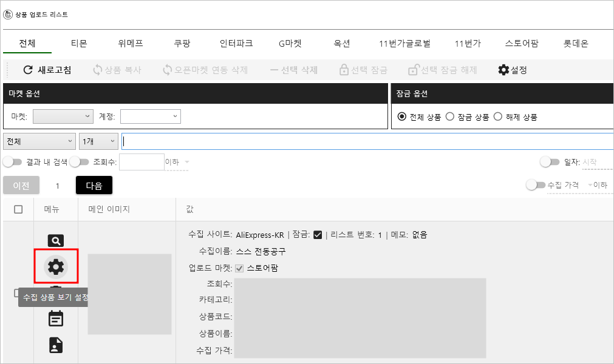Click AliExpress-KR source site text
This screenshot has height=364, width=614.
pyautogui.click(x=260, y=235)
